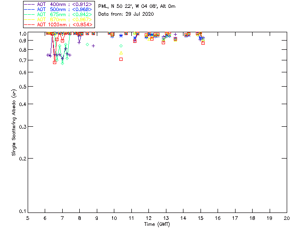Click the x-axis label 8

click(79, 218)
